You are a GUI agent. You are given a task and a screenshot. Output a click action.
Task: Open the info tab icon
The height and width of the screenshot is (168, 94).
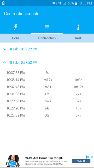pos(78,27)
